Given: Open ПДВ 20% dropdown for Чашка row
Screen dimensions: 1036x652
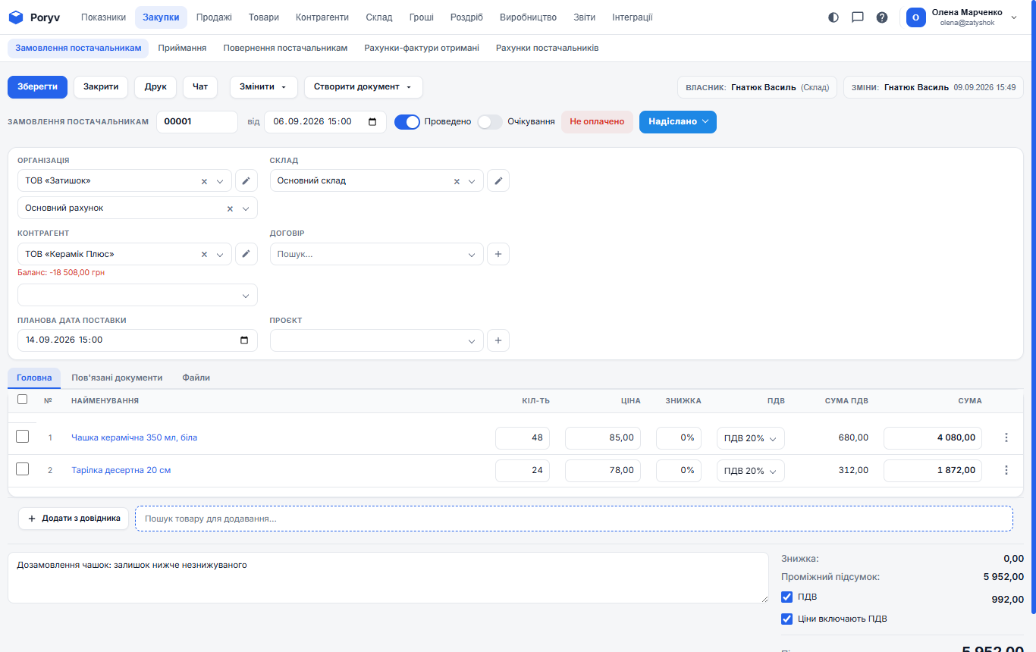Looking at the screenshot, I should [x=751, y=438].
